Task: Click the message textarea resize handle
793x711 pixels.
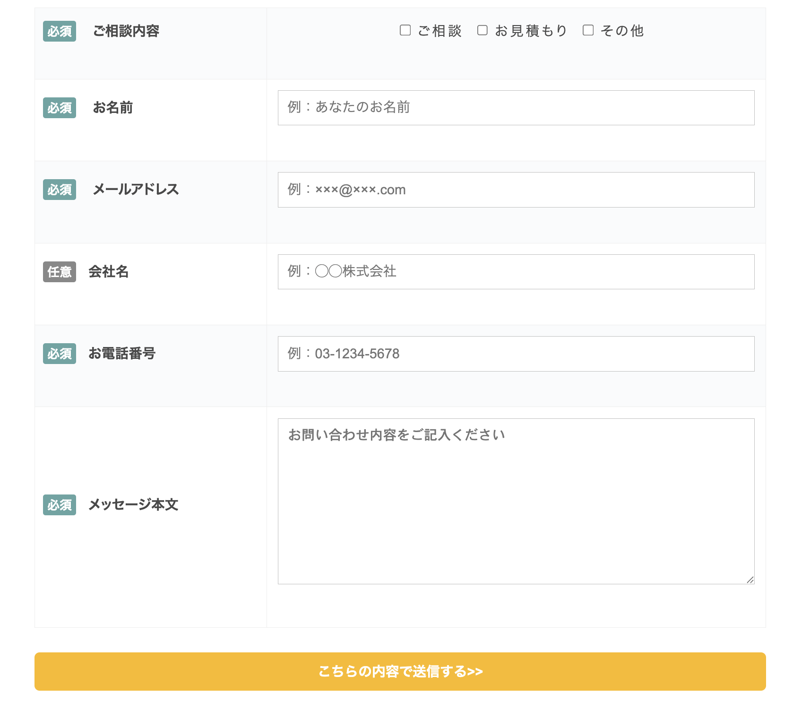Action: (750, 580)
